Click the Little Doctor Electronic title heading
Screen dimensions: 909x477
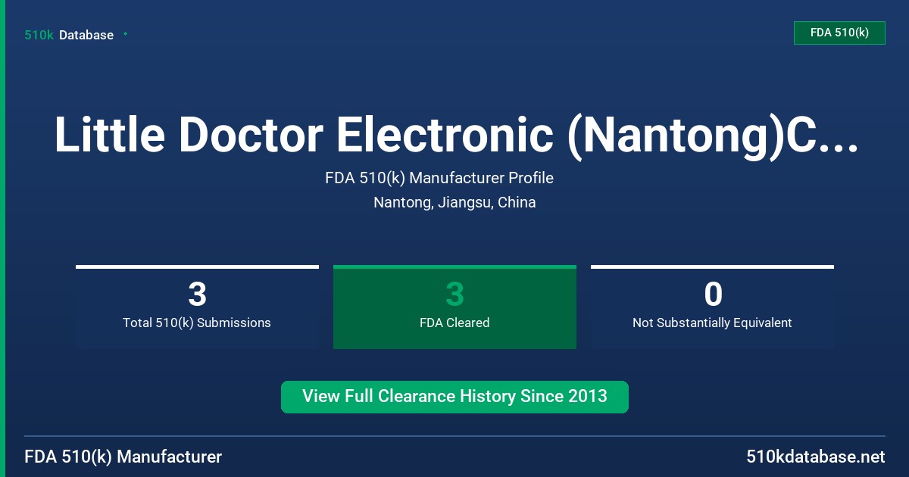456,135
